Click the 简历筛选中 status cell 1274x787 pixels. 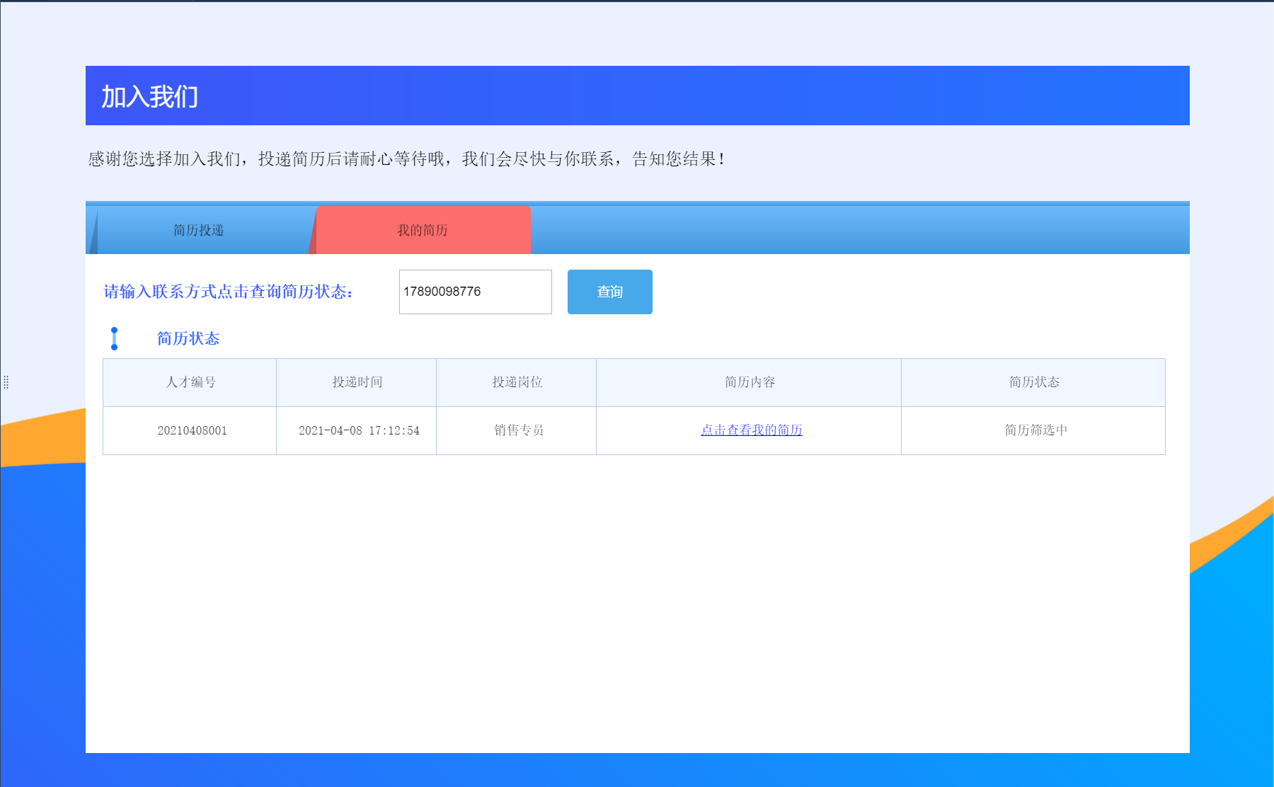pyautogui.click(x=1033, y=430)
